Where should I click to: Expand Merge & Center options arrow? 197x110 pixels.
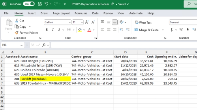pyautogui.click(x=163, y=30)
